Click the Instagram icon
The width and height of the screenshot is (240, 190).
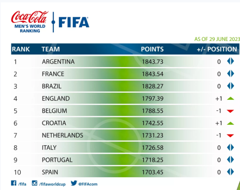pyautogui.click(x=34, y=183)
